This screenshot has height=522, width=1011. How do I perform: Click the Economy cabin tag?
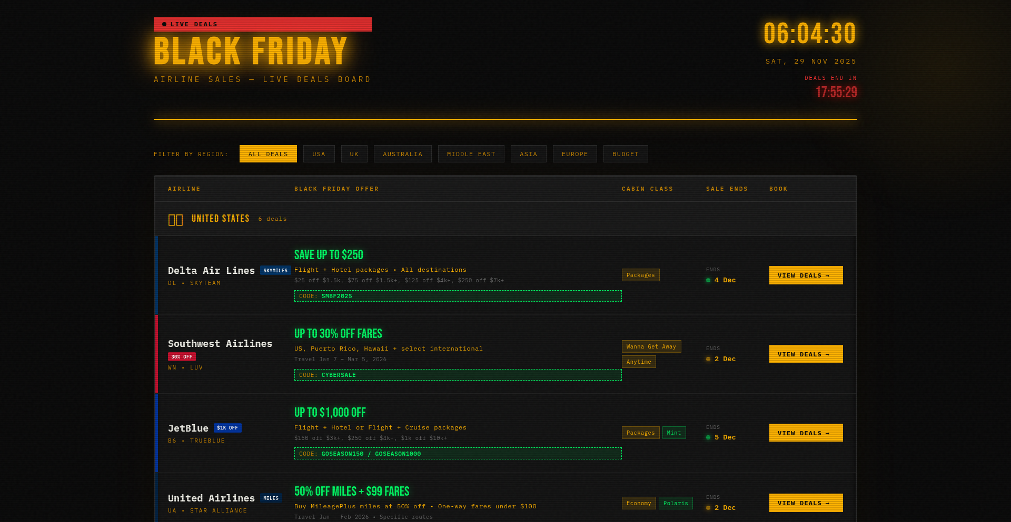(639, 503)
